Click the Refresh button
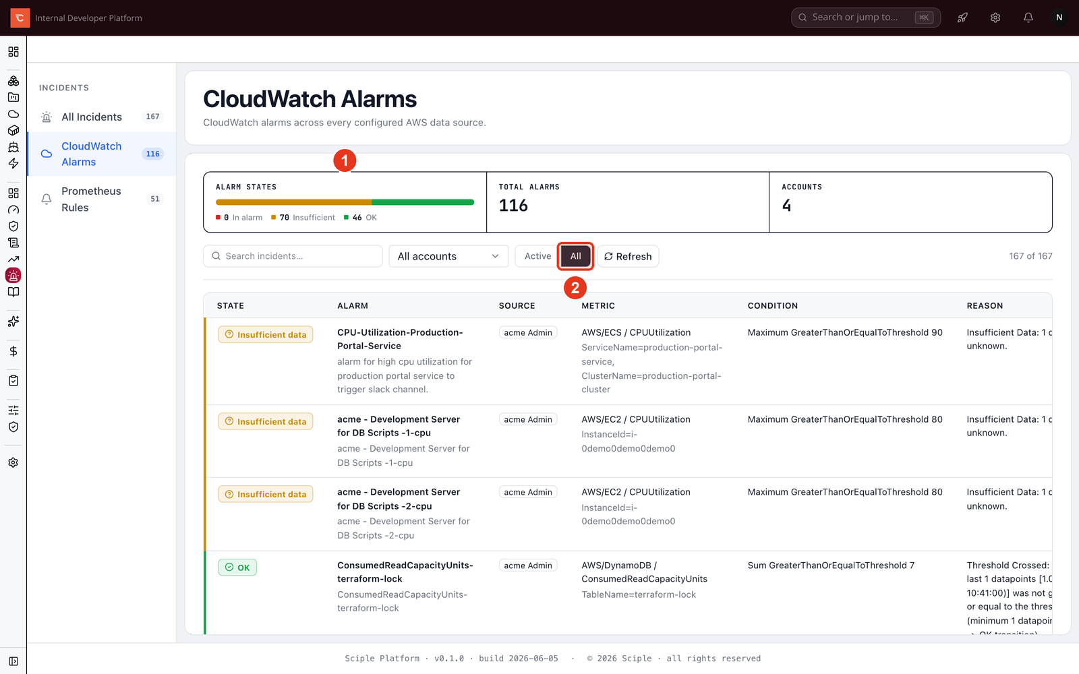This screenshot has width=1079, height=674. coord(628,256)
